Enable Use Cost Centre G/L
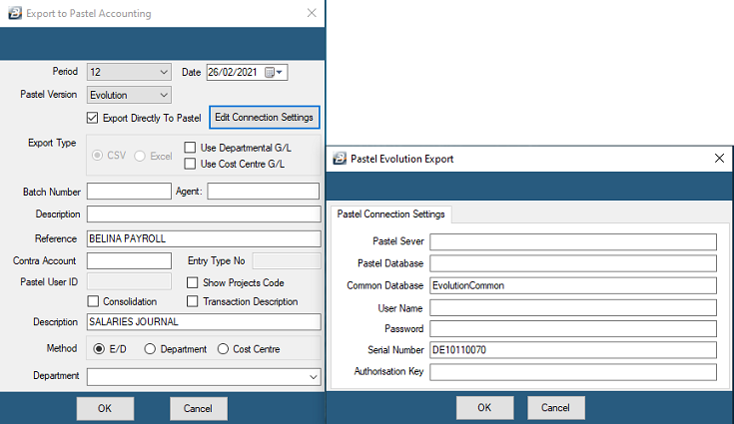Viewport: 734px width, 424px height. tap(190, 164)
